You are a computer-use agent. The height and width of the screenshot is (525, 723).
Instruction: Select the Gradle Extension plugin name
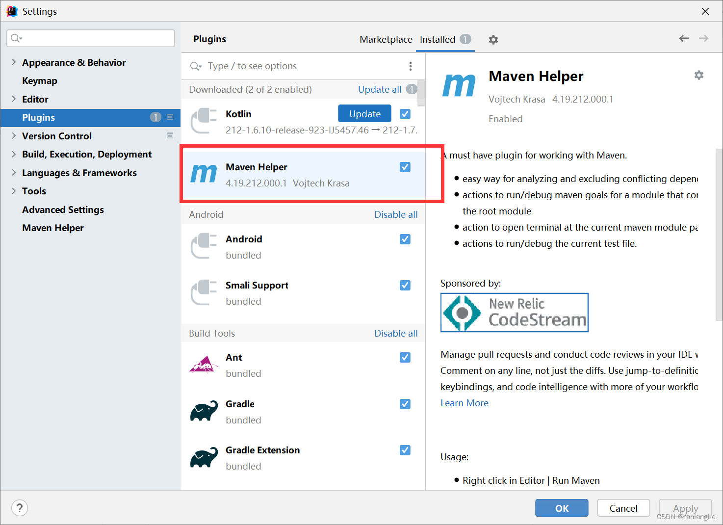(262, 450)
